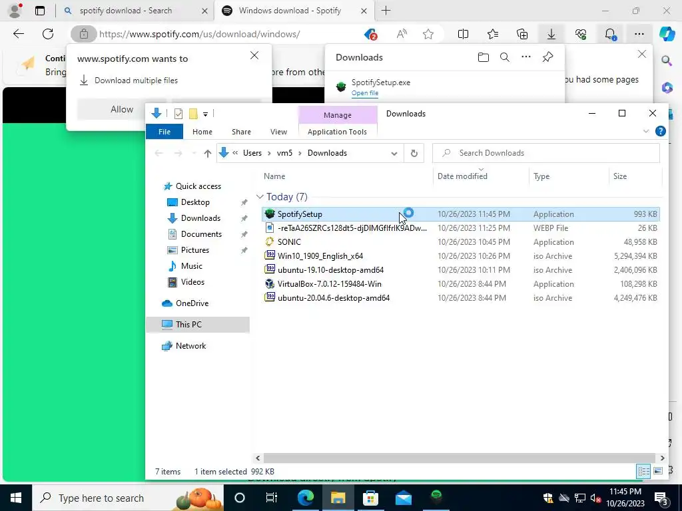Add page to favorites star icon
This screenshot has width=682, height=511.
428,34
